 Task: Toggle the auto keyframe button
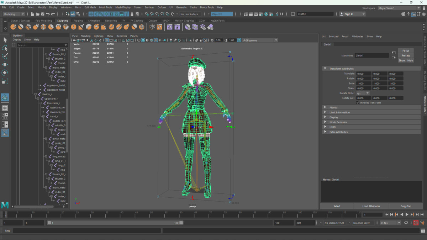(416, 223)
